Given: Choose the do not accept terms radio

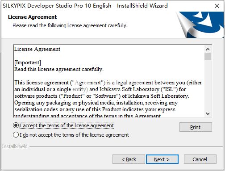Looking at the screenshot, I should (16, 135).
